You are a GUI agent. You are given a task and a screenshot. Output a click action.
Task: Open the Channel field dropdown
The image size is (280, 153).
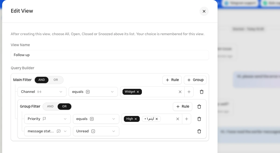tap(42, 92)
